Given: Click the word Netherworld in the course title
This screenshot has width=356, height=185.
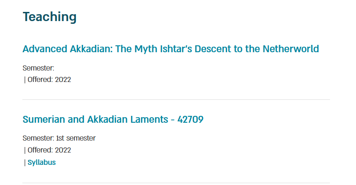Looking at the screenshot, I should (x=291, y=49).
